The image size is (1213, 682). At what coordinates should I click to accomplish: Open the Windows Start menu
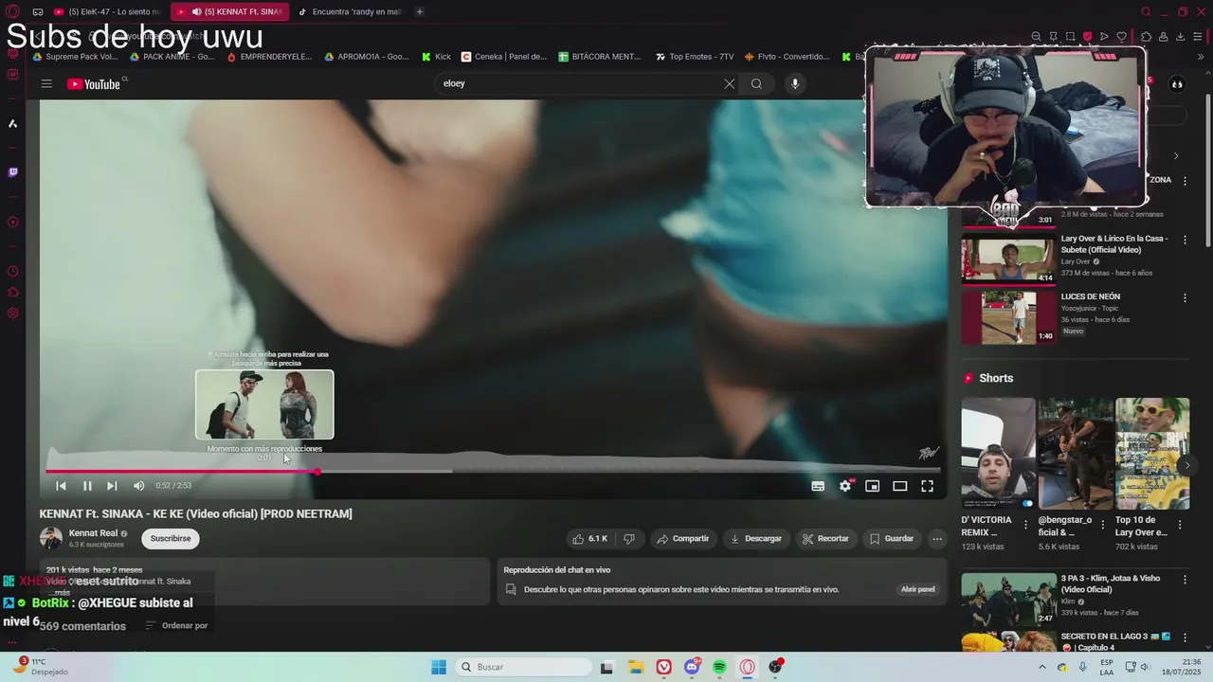pyautogui.click(x=439, y=667)
